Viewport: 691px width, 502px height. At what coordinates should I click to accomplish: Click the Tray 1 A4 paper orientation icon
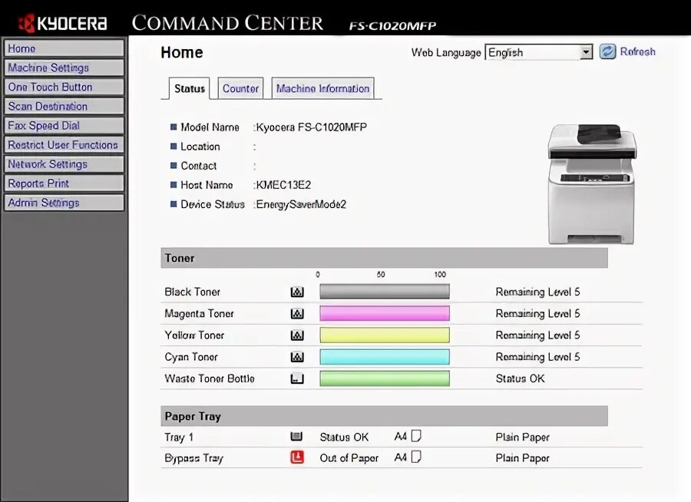416,436
